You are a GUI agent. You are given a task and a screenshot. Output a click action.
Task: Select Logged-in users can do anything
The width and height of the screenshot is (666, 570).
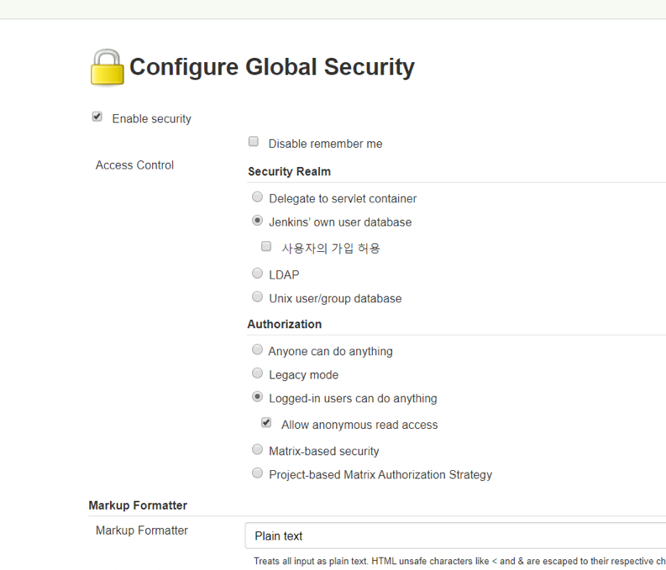(x=257, y=397)
